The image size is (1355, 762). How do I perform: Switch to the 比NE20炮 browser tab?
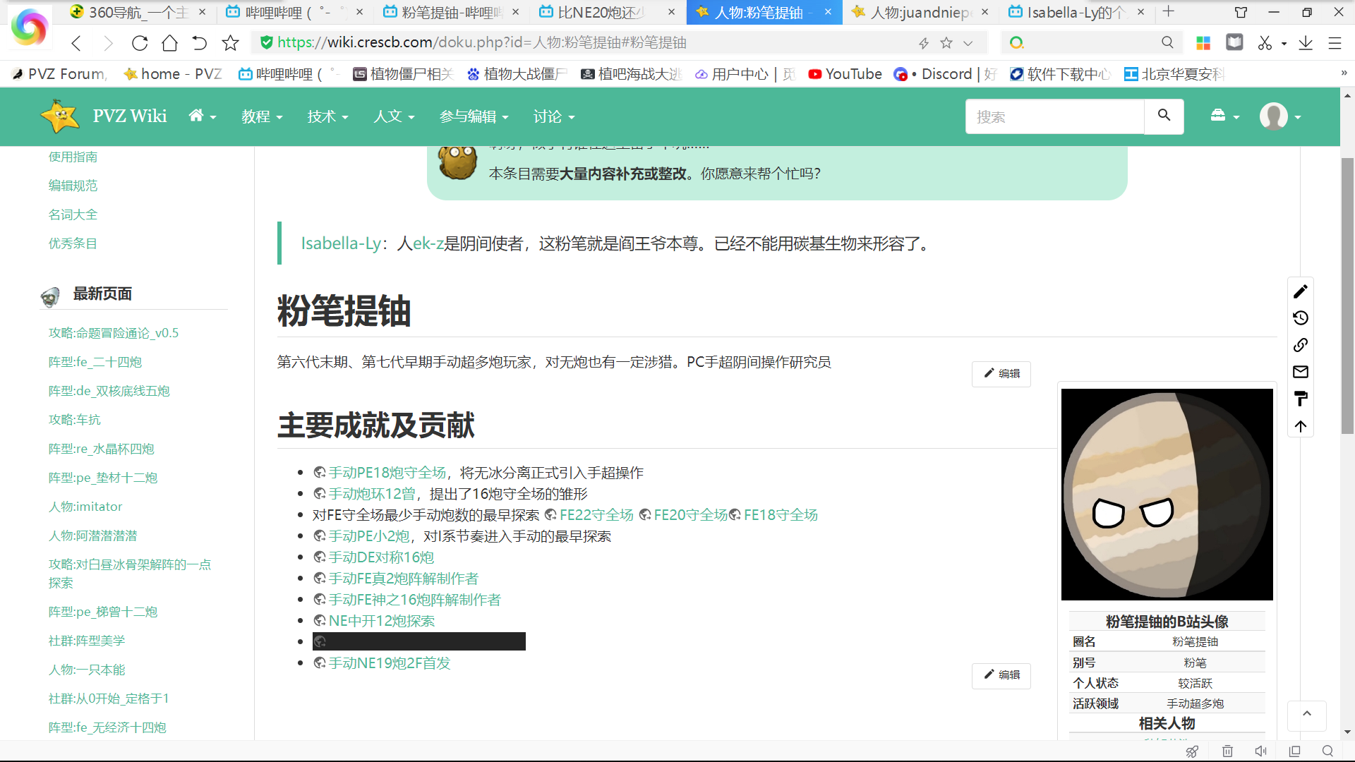coord(600,12)
